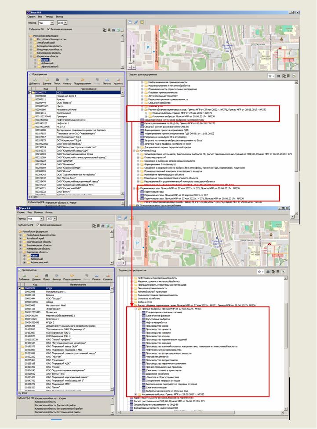This screenshot has height=429, width=317.
Task: Open Помощь menu in the lower window
Action: [x=38, y=212]
